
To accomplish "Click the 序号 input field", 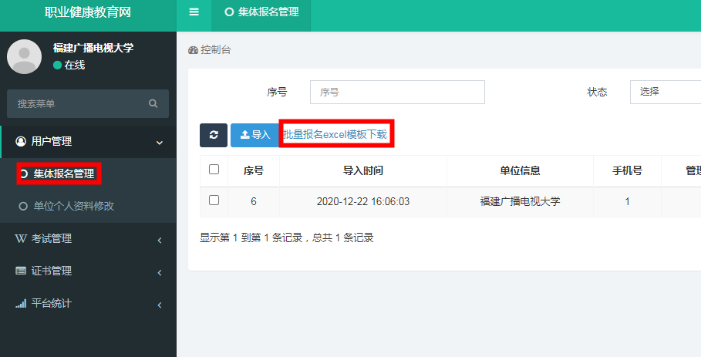I will coord(397,92).
